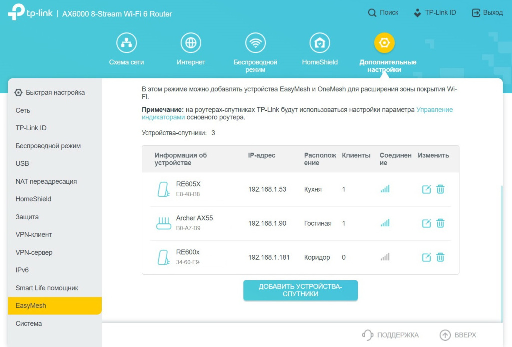Open the Беспроводной режим Wi-Fi icon
The height and width of the screenshot is (347, 512).
(255, 43)
